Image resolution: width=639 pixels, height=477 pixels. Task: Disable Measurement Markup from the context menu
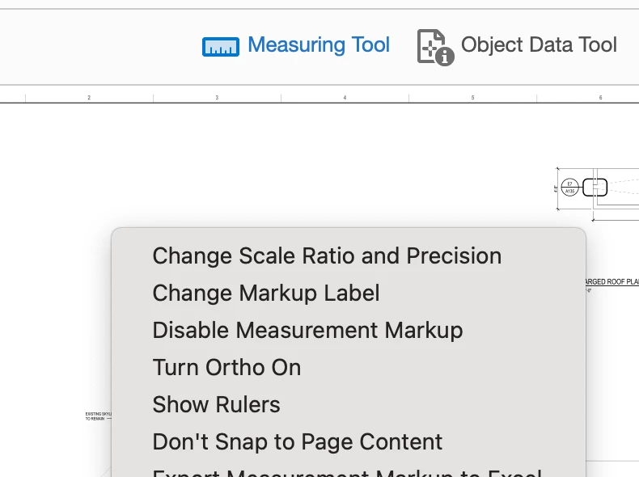click(307, 331)
